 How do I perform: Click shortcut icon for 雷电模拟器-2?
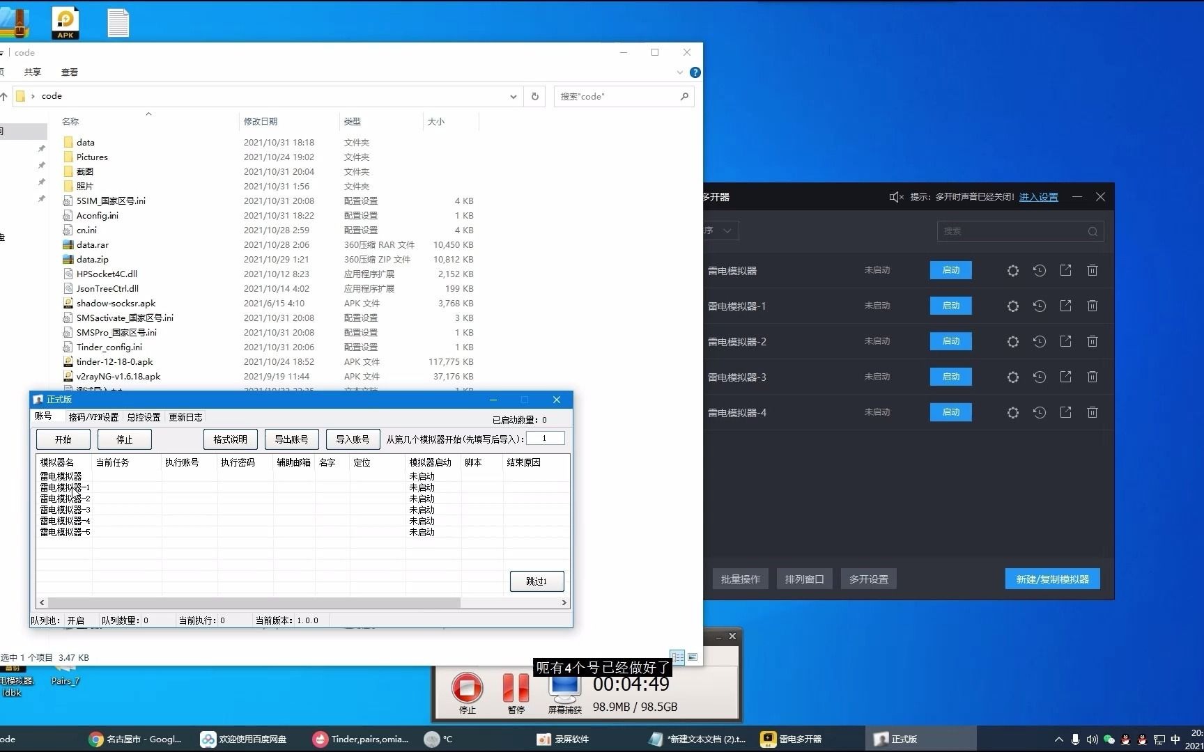[x=1066, y=341]
